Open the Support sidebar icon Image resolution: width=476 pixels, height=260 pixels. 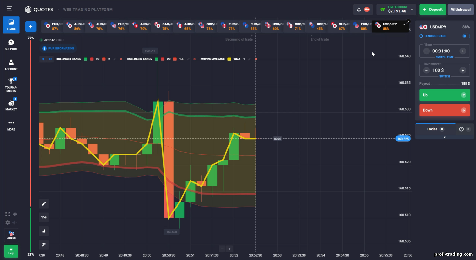point(11,45)
